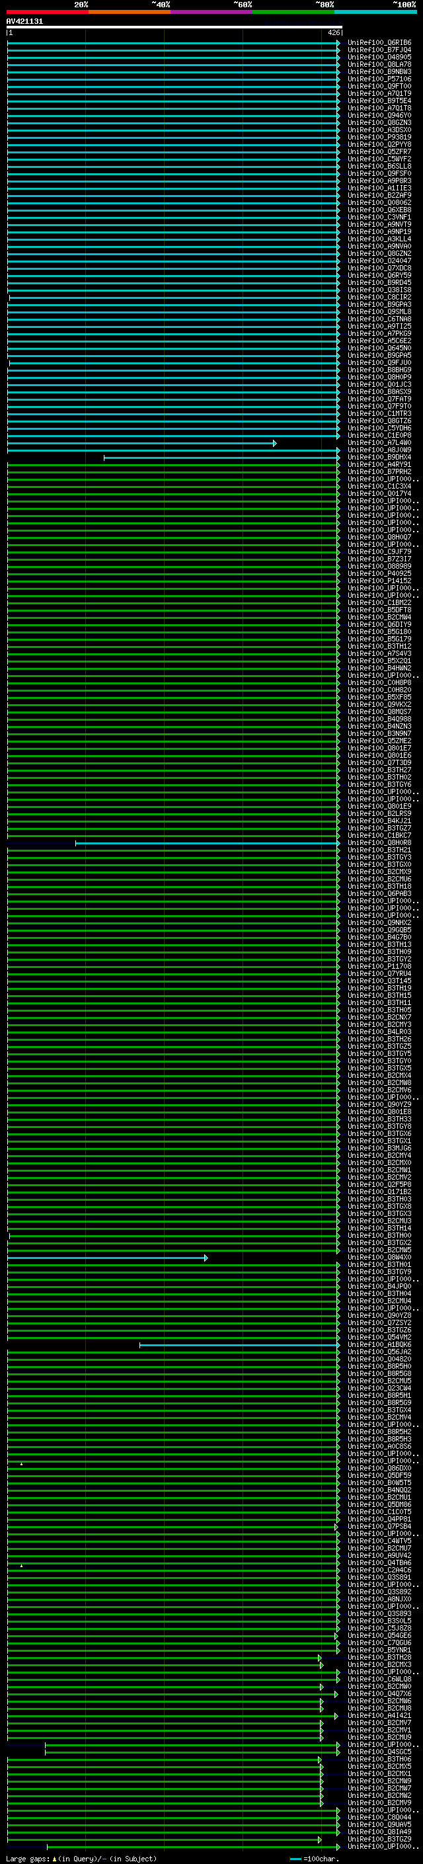423x1864 pixels.
Task: Open hit UniRef100_B7FJQ4
Action: (379, 50)
